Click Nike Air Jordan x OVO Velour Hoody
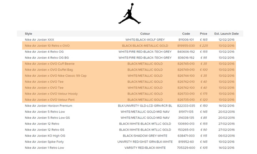Image resolution: width=257 pixels, height=154 pixels. 51,94
